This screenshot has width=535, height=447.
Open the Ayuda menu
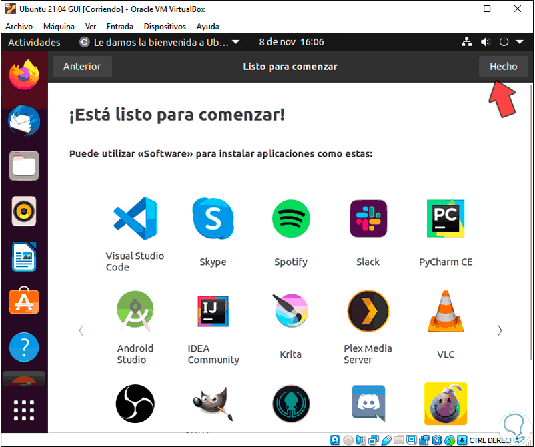tap(207, 27)
